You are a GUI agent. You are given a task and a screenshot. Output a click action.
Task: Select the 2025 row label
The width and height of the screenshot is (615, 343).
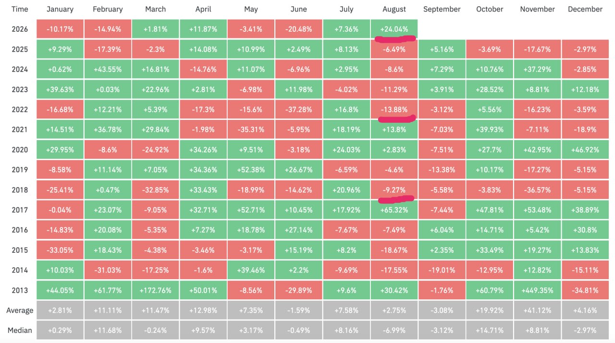[20, 49]
